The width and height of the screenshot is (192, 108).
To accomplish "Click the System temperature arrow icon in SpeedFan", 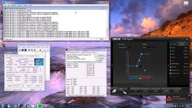I will (88, 64).
